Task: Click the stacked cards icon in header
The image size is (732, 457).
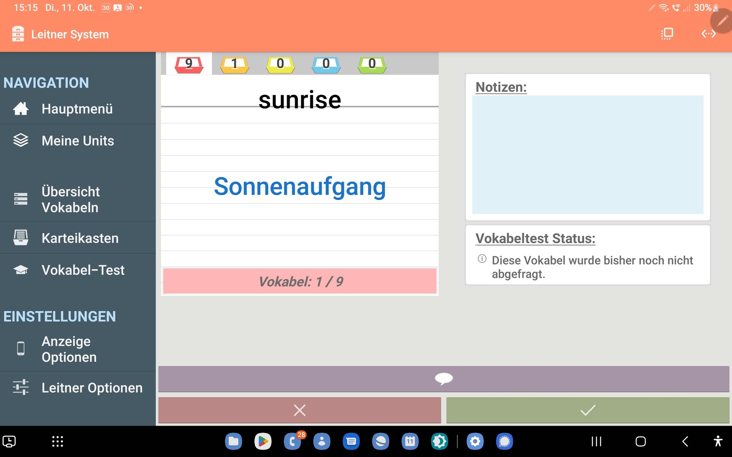Action: point(667,34)
